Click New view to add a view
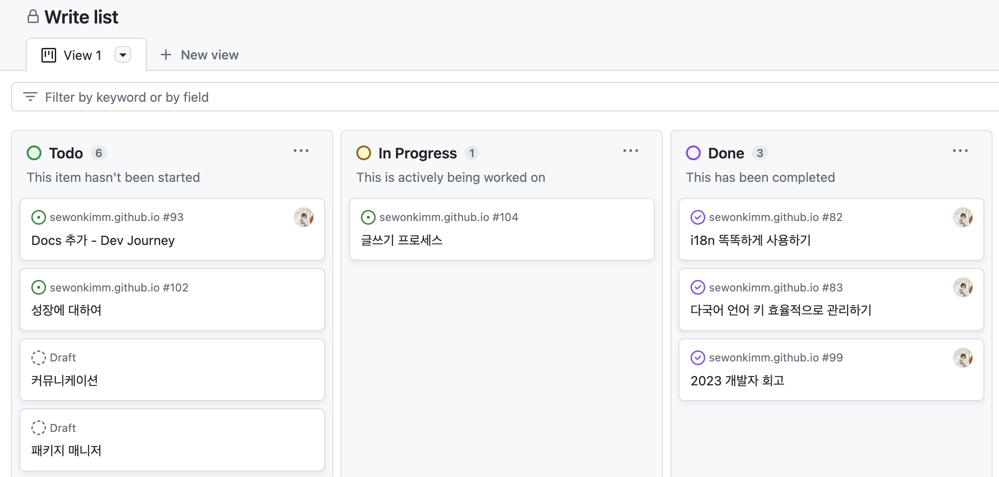The image size is (999, 477). (199, 55)
